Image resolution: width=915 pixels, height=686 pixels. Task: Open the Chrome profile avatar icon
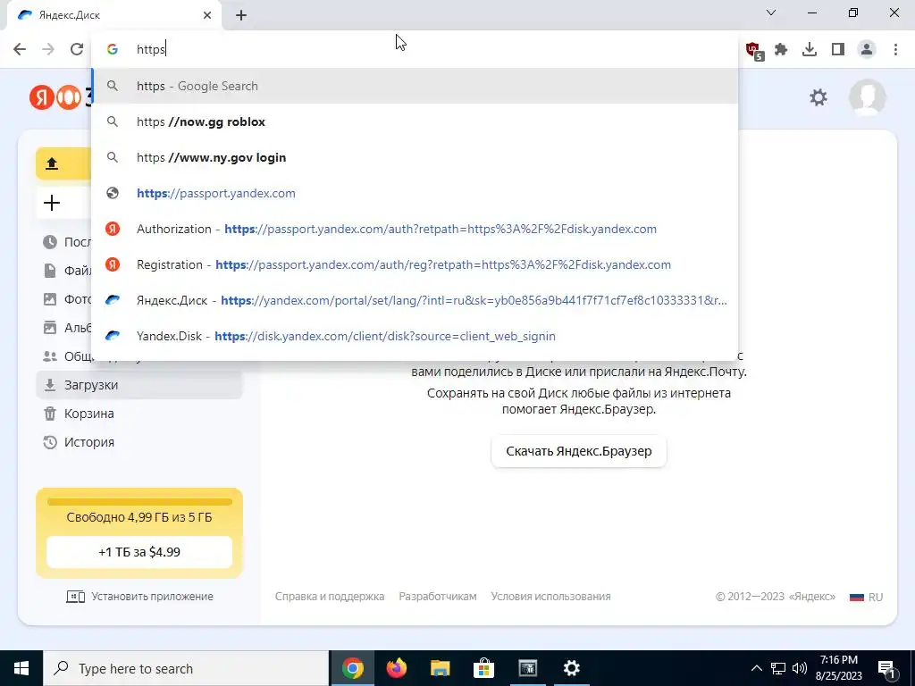(867, 49)
